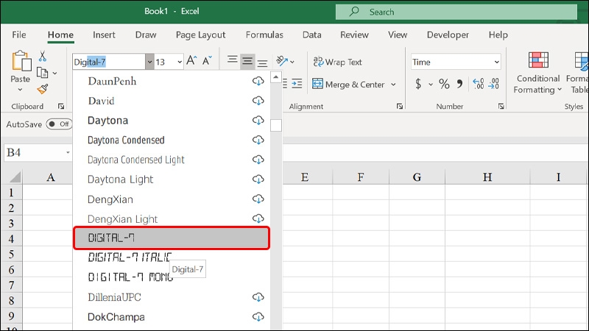Click the font list scroll up arrow
The height and width of the screenshot is (331, 589).
point(275,77)
